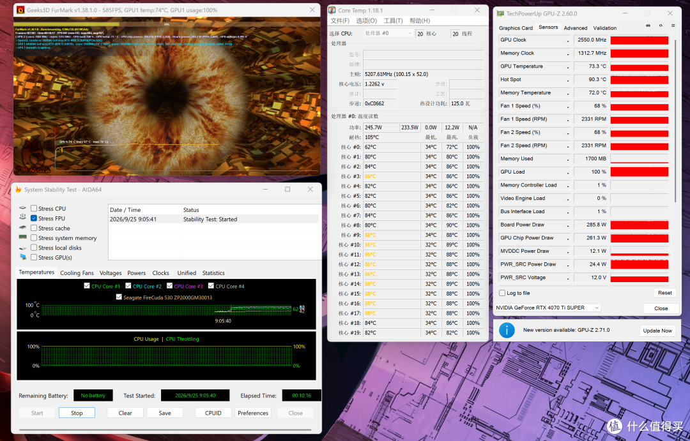Open the GPU Clock sensor dropdown
Image resolution: width=690 pixels, height=441 pixels.
568,40
